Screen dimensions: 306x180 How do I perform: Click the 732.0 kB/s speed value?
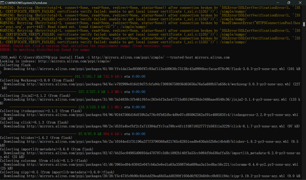point(113,77)
